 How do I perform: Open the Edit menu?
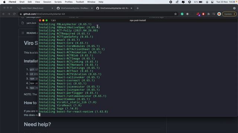pos(30,2)
